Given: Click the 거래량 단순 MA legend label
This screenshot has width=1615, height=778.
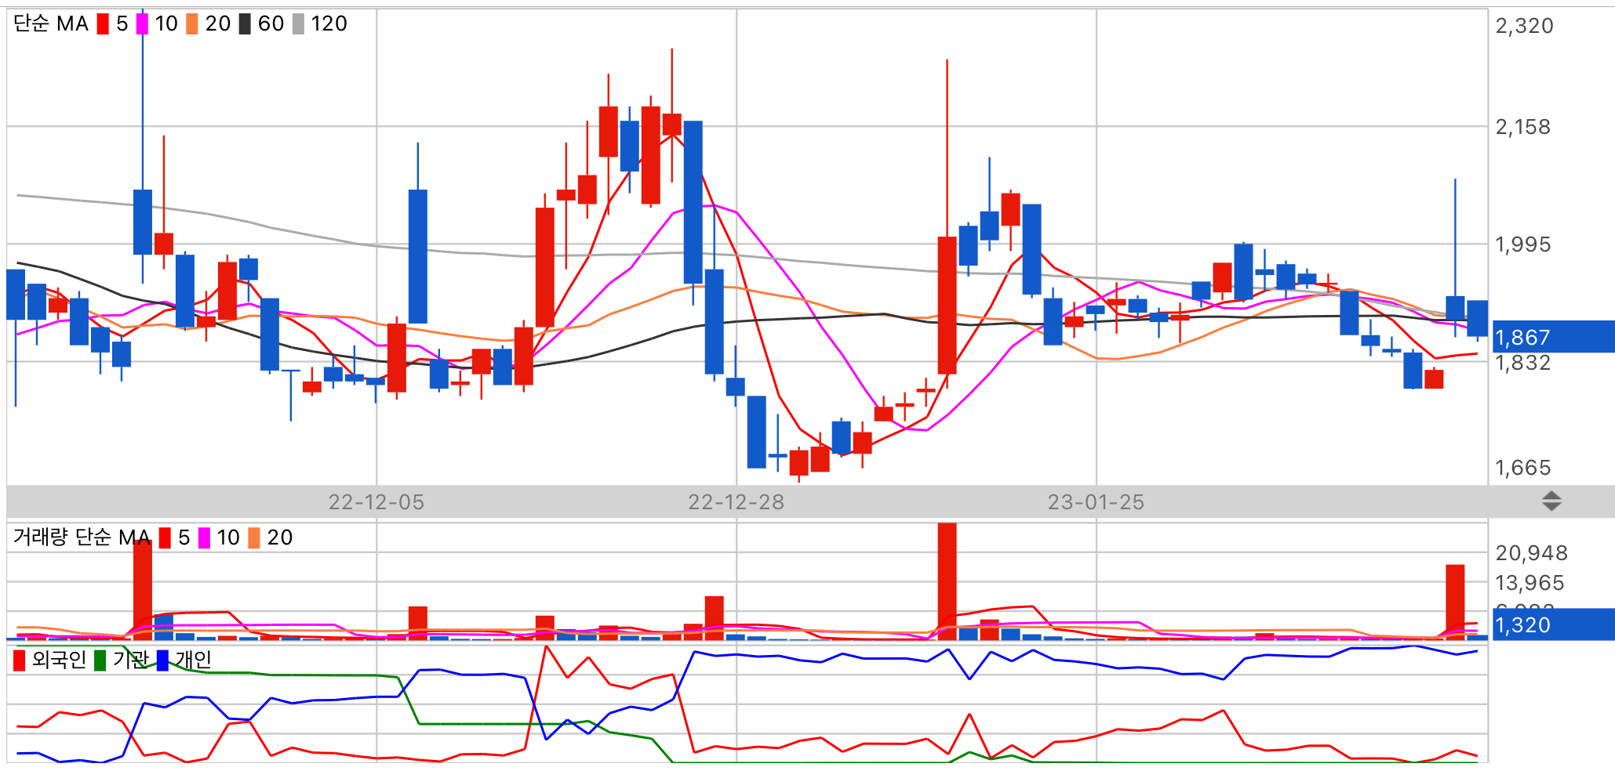Looking at the screenshot, I should coord(82,537).
